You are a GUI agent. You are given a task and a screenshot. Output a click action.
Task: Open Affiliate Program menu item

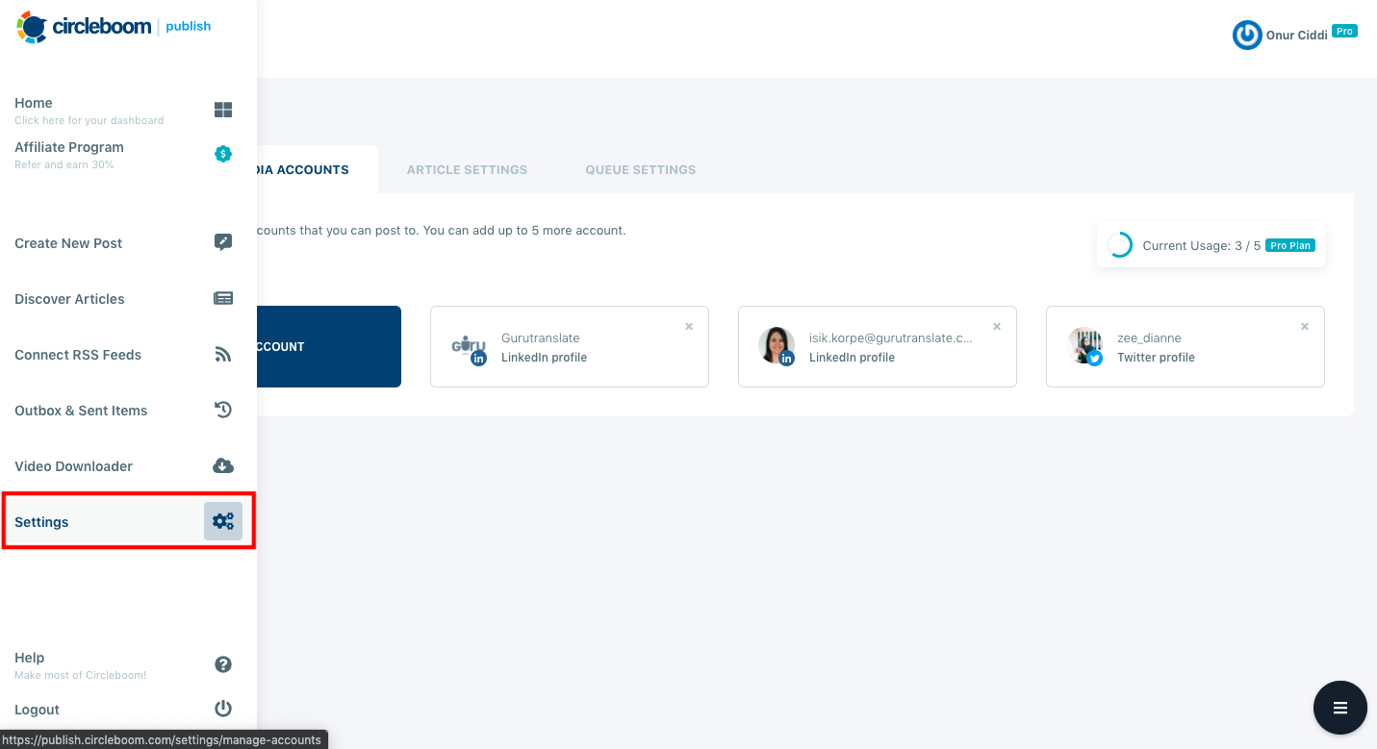(128, 155)
